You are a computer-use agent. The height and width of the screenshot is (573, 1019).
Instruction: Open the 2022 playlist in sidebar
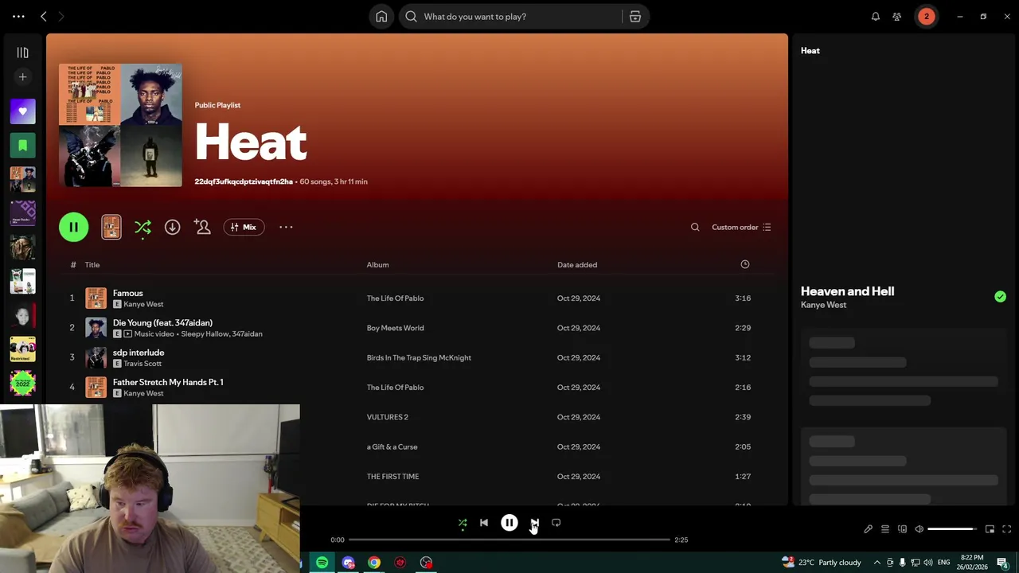[x=22, y=384]
